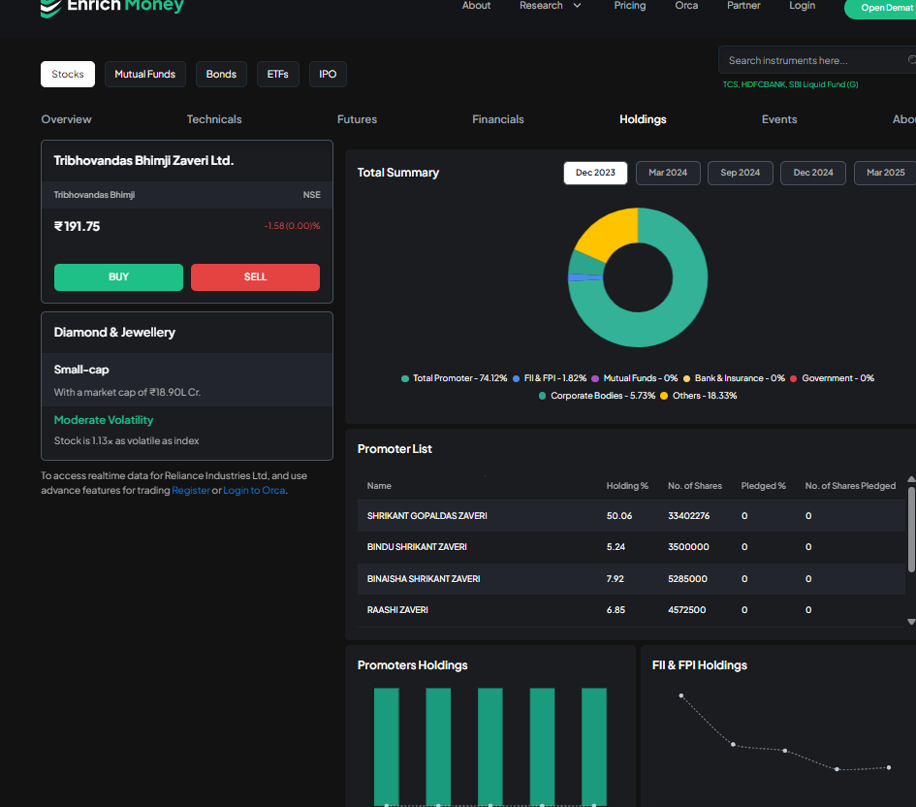Open the Financials tab
The image size is (916, 807).
coord(498,119)
